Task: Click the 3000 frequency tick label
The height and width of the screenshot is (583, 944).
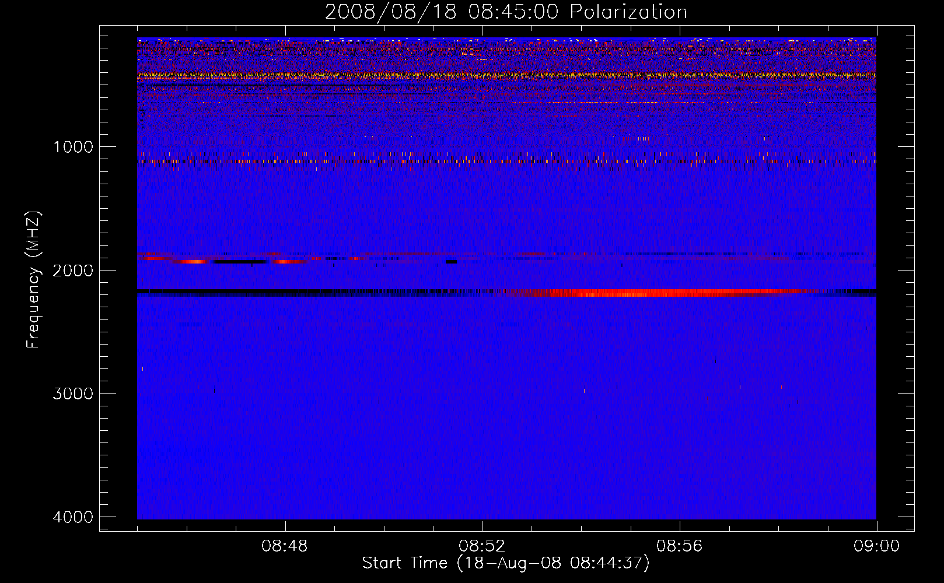Action: pyautogui.click(x=73, y=393)
